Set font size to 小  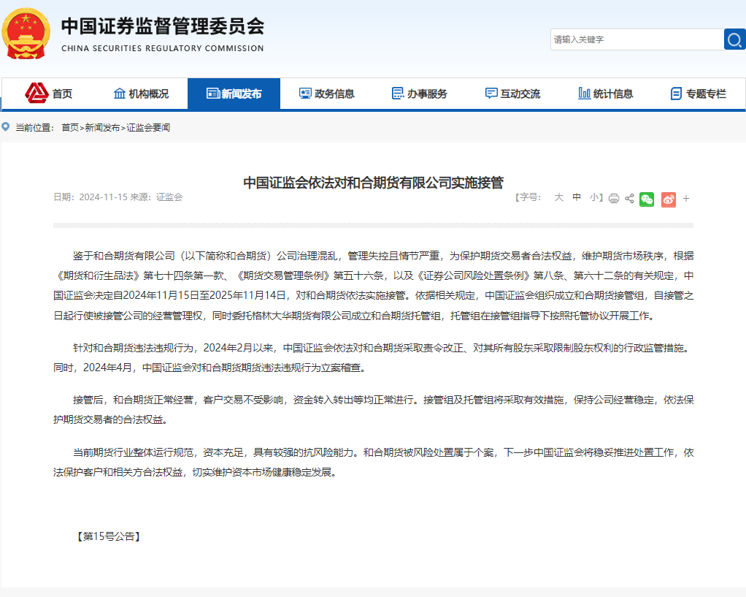pos(593,197)
